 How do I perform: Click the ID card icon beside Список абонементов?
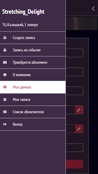tap(5, 112)
